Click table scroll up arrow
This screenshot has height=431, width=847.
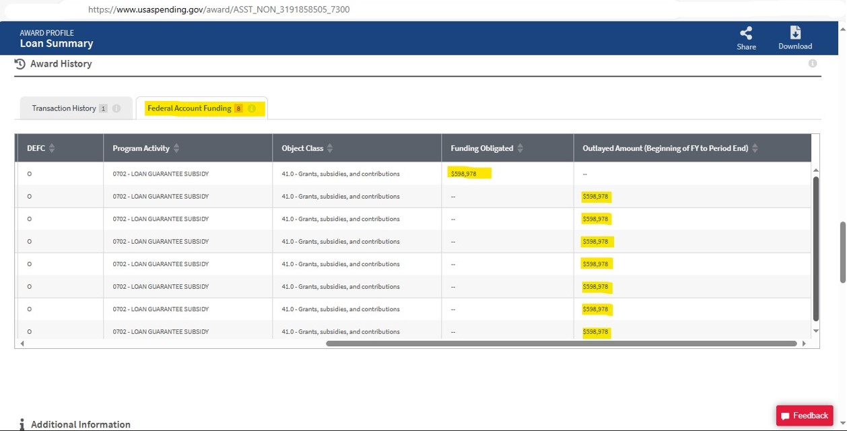[816, 170]
